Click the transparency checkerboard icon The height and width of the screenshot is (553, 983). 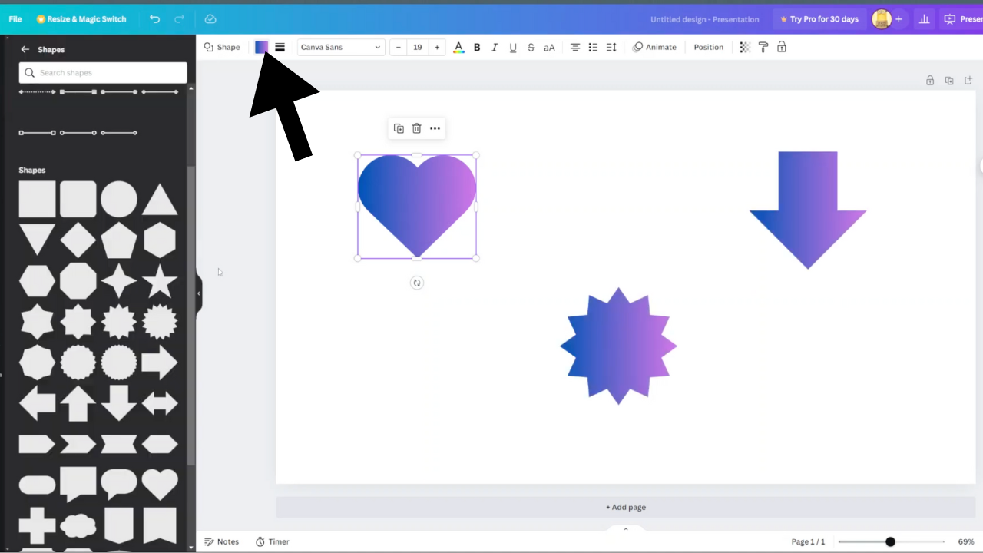(745, 47)
